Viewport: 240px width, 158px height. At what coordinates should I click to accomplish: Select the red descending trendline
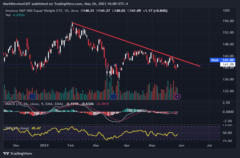136,45
